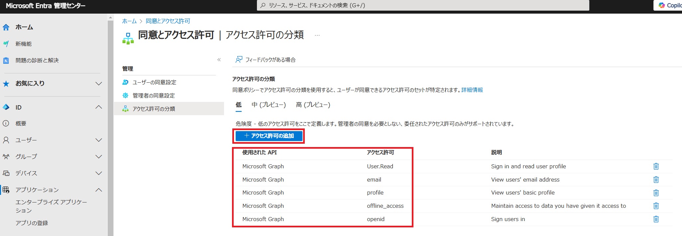The image size is (682, 236).
Task: Click the アクセス許可 column header
Action: [x=381, y=152]
